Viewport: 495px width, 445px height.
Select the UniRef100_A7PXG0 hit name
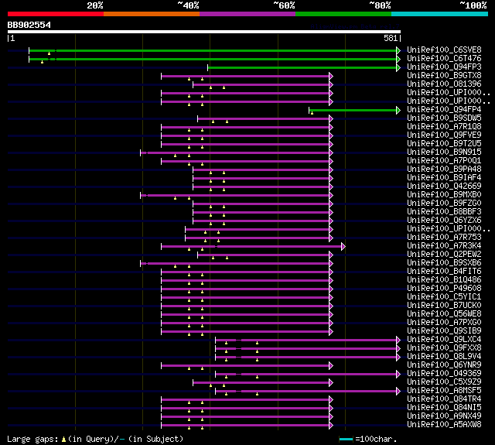click(x=444, y=323)
